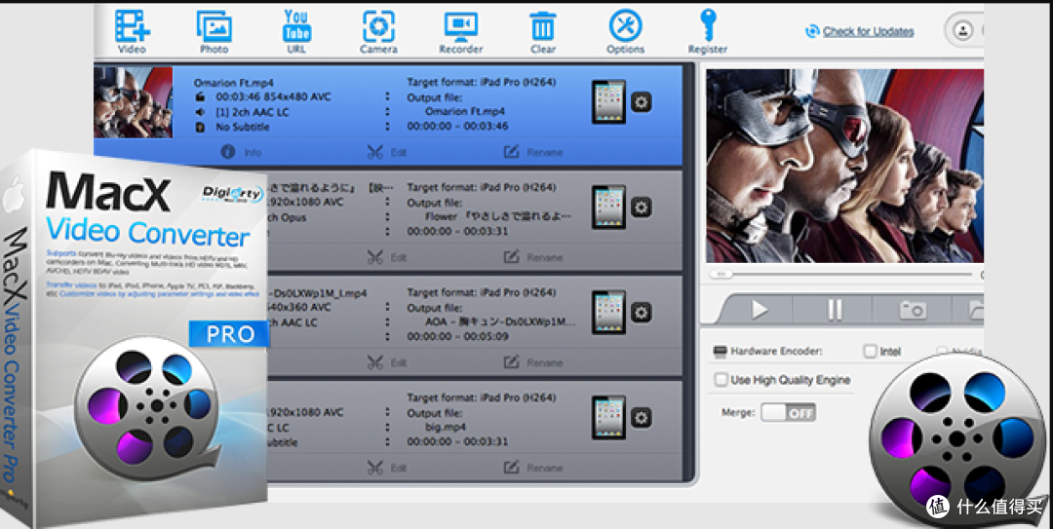Open settings gear for AOA video row
This screenshot has width=1053, height=529.
click(642, 312)
